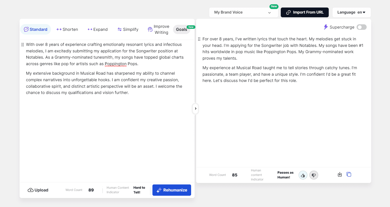Click drag handle dots of input text
The height and width of the screenshot is (207, 390).
23,45
